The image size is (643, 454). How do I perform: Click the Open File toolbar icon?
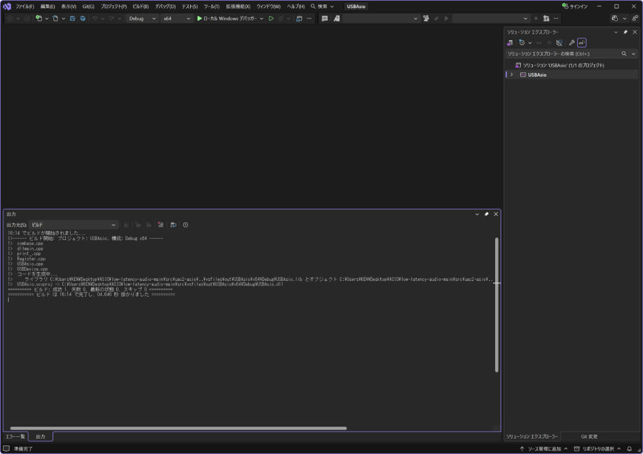(x=55, y=18)
